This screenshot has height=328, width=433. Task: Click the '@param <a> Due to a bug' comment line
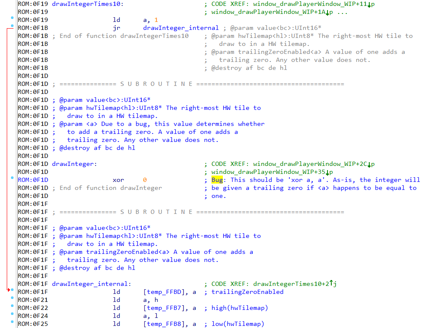pyautogui.click(x=158, y=124)
